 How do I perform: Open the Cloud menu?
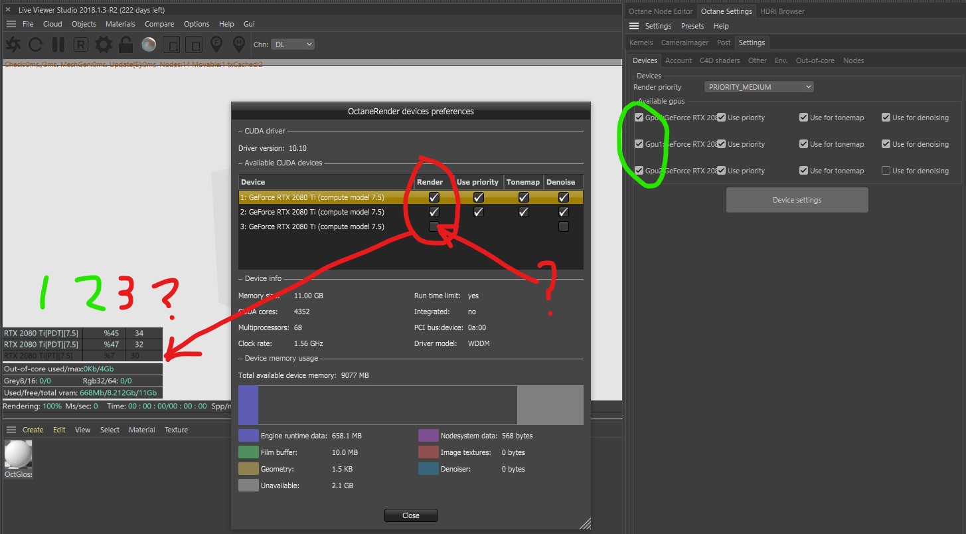pos(52,24)
